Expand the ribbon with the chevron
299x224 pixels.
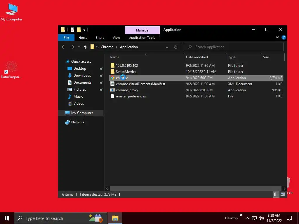277,38
